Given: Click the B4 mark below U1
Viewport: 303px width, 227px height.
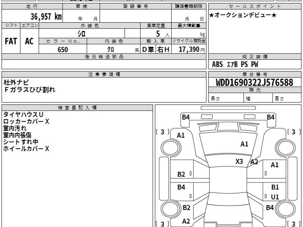Looking at the screenshot, I should click(270, 208).
